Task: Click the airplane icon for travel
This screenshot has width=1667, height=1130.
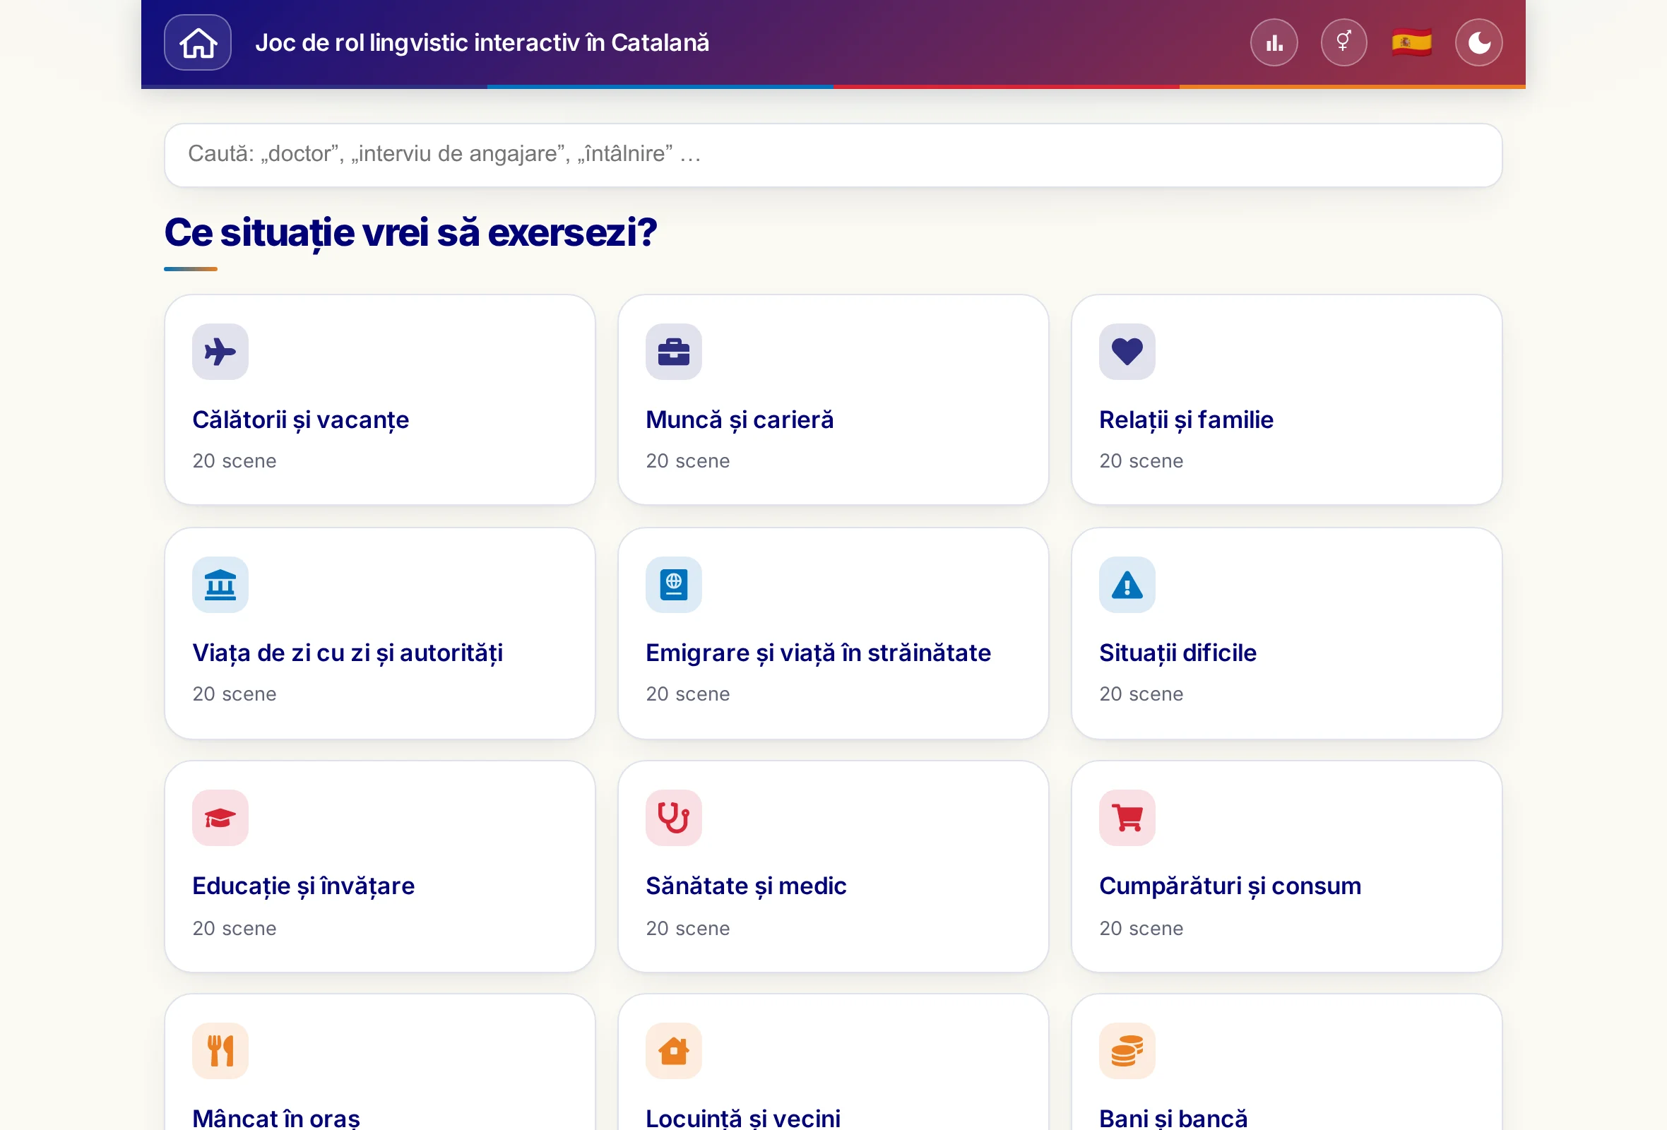Action: tap(220, 351)
